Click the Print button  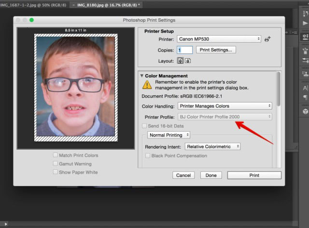click(254, 175)
